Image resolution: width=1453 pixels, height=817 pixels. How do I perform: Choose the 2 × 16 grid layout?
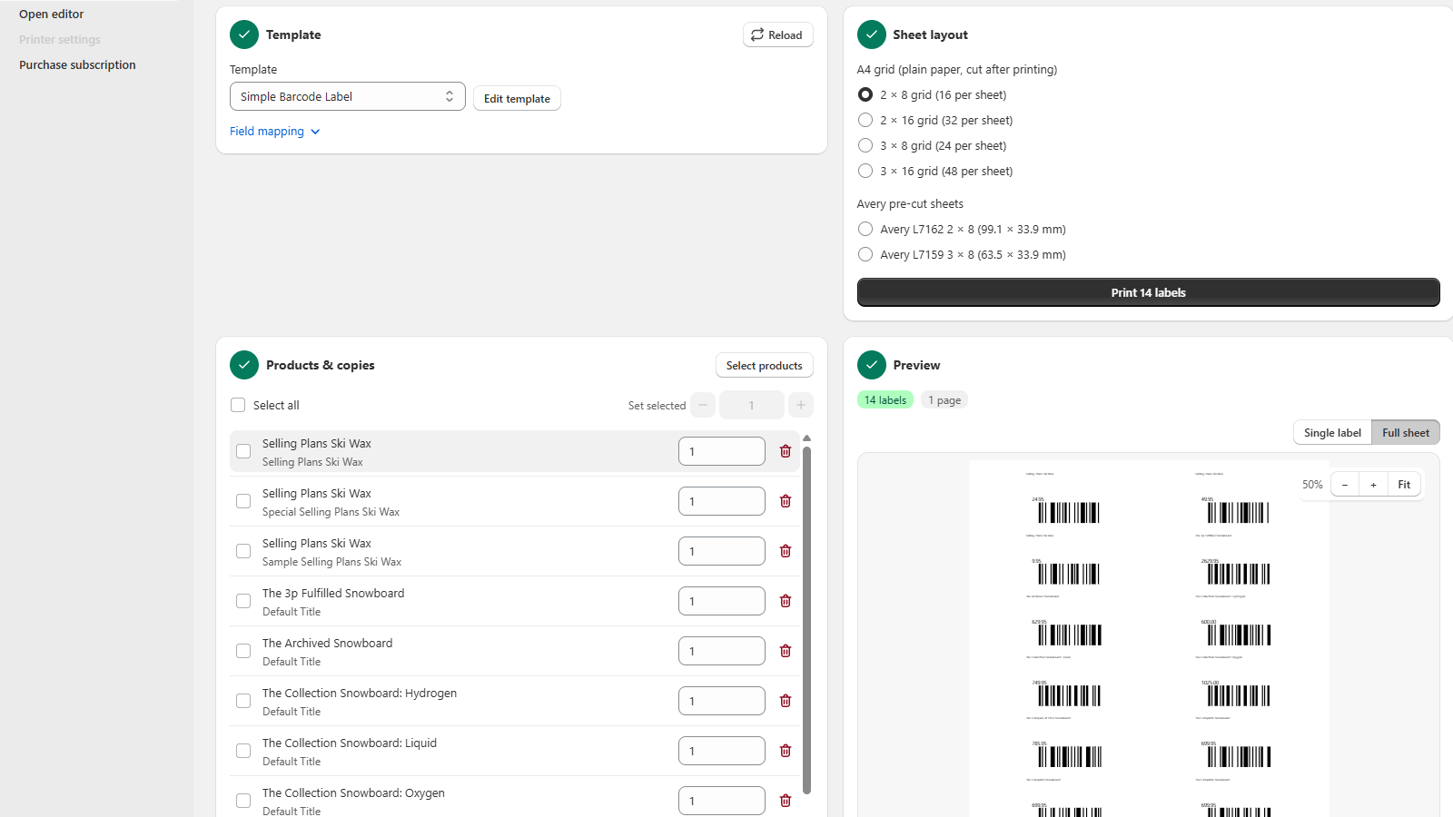tap(865, 120)
